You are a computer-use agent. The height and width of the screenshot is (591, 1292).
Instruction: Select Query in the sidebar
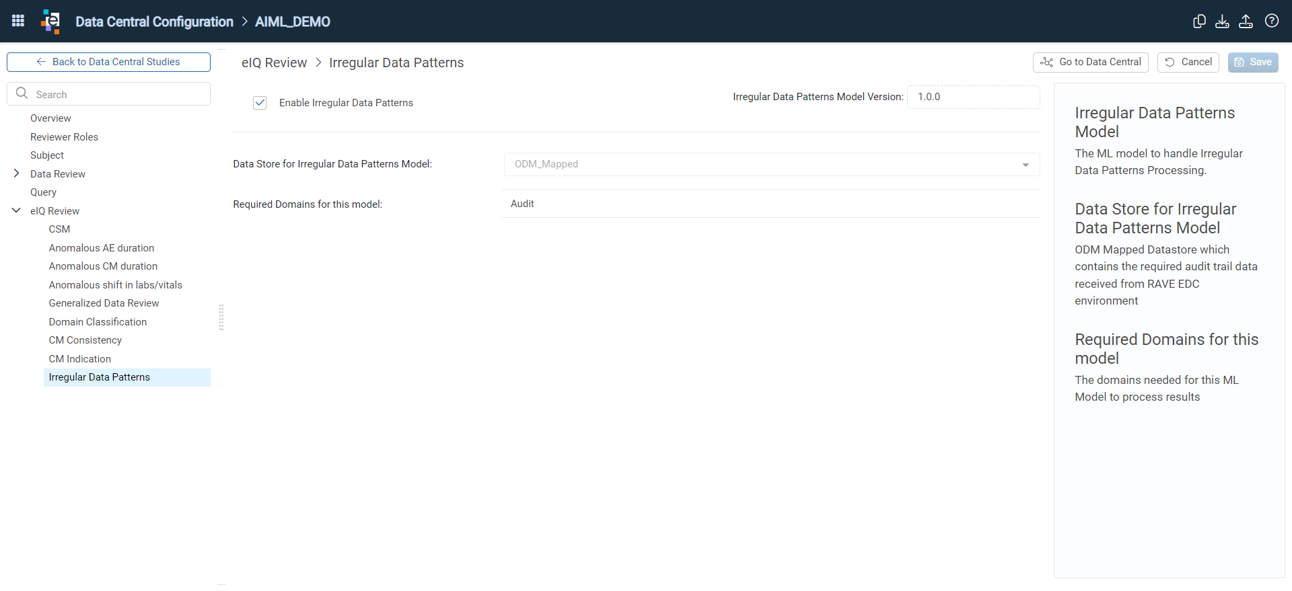[x=43, y=192]
